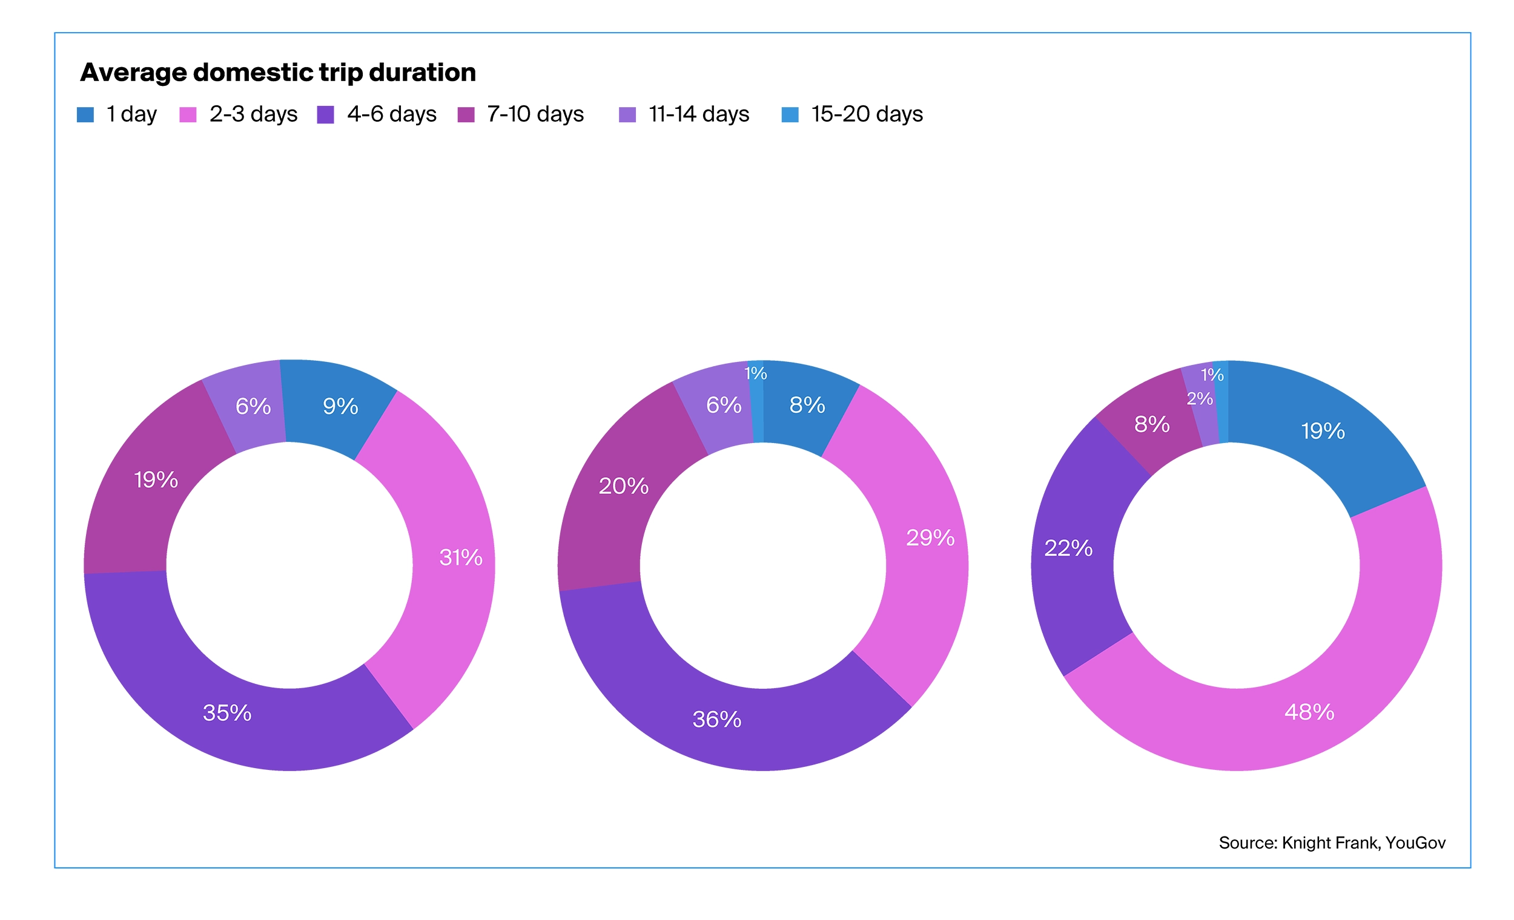Click the 2-3 days legend color swatch
The height and width of the screenshot is (920, 1514).
pos(187,115)
